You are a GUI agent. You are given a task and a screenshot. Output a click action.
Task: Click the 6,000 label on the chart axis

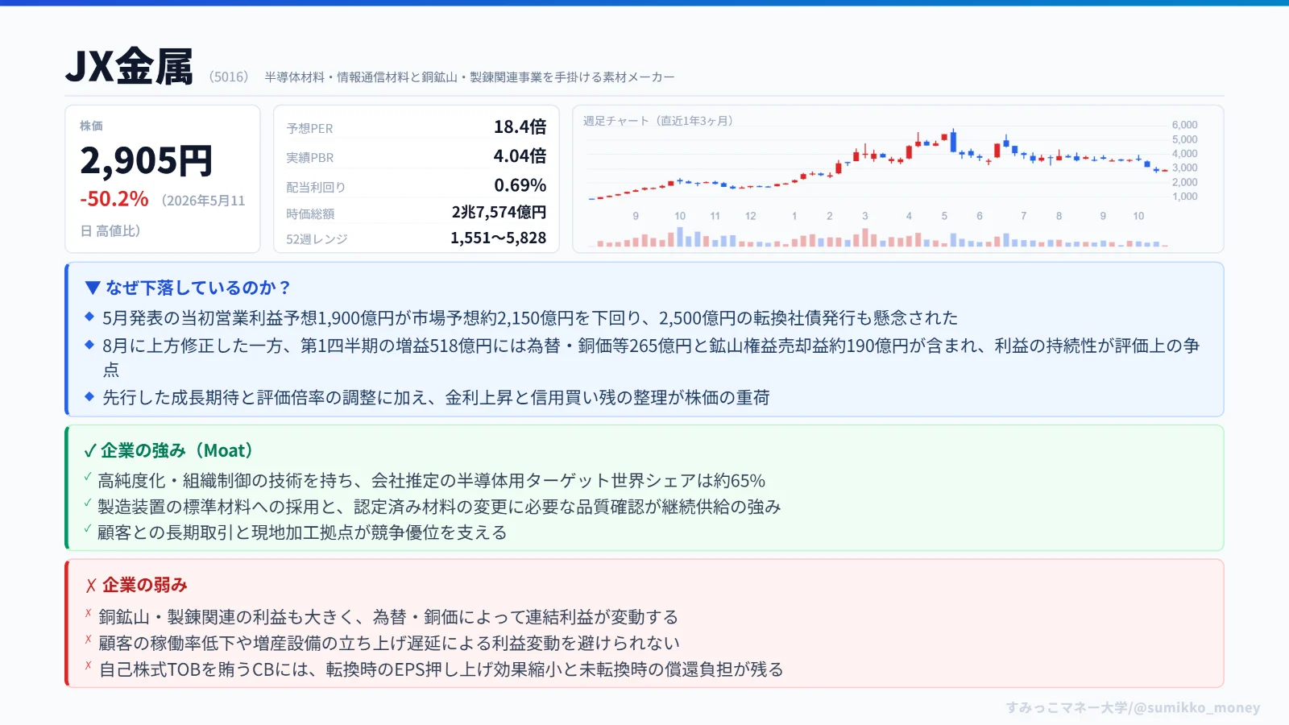[x=1184, y=125]
